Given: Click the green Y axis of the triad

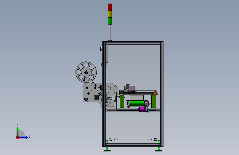Looking at the screenshot, I should click(x=18, y=132).
